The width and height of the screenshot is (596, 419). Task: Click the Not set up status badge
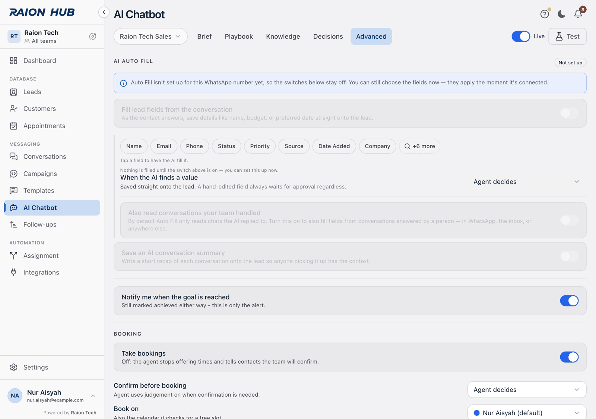coord(570,63)
